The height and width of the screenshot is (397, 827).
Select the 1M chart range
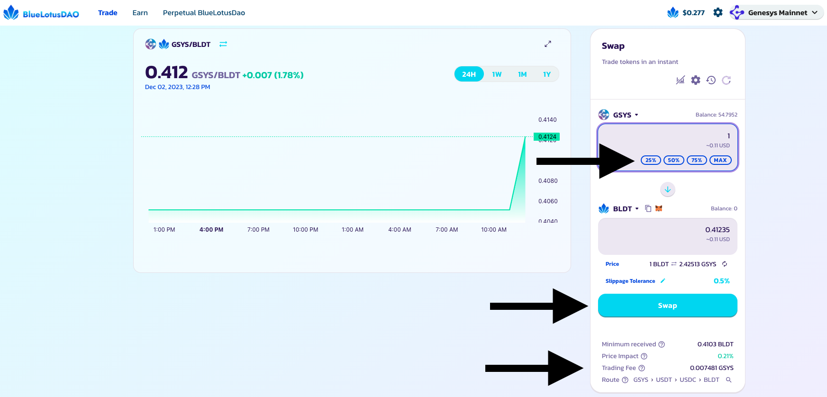pyautogui.click(x=522, y=74)
